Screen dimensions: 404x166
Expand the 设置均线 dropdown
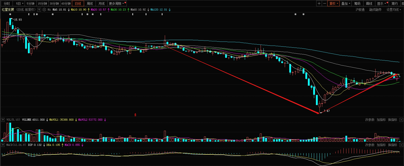tap(394, 10)
